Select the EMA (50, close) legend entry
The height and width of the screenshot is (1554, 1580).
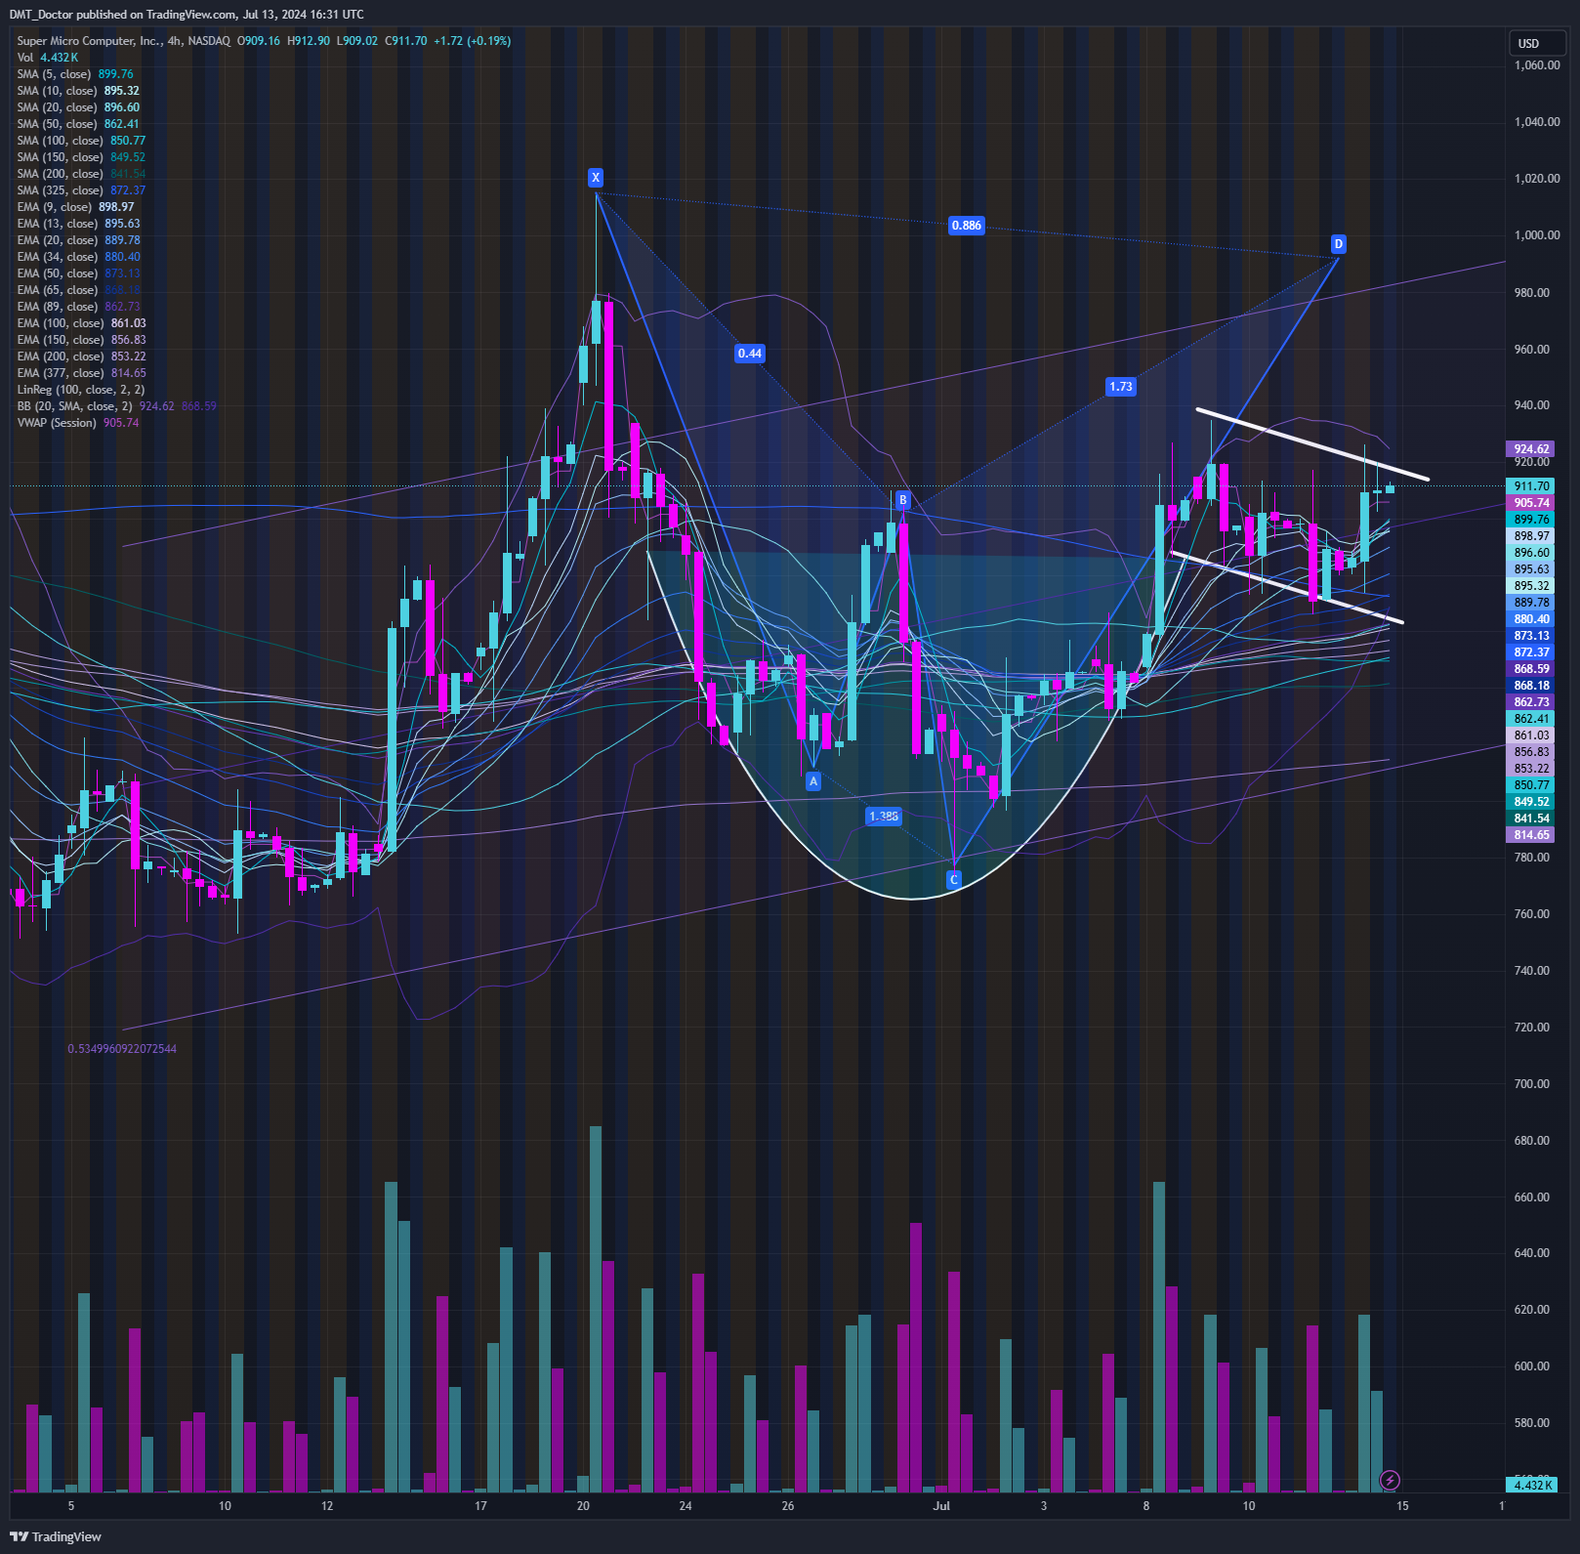[78, 273]
